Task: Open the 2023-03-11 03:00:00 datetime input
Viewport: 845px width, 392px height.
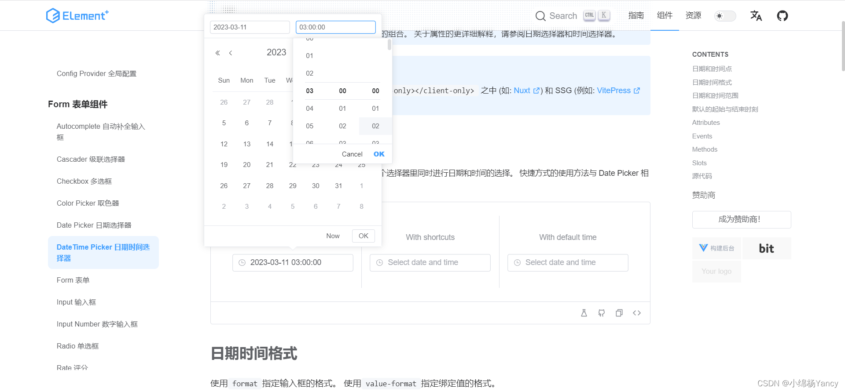Action: coord(293,263)
